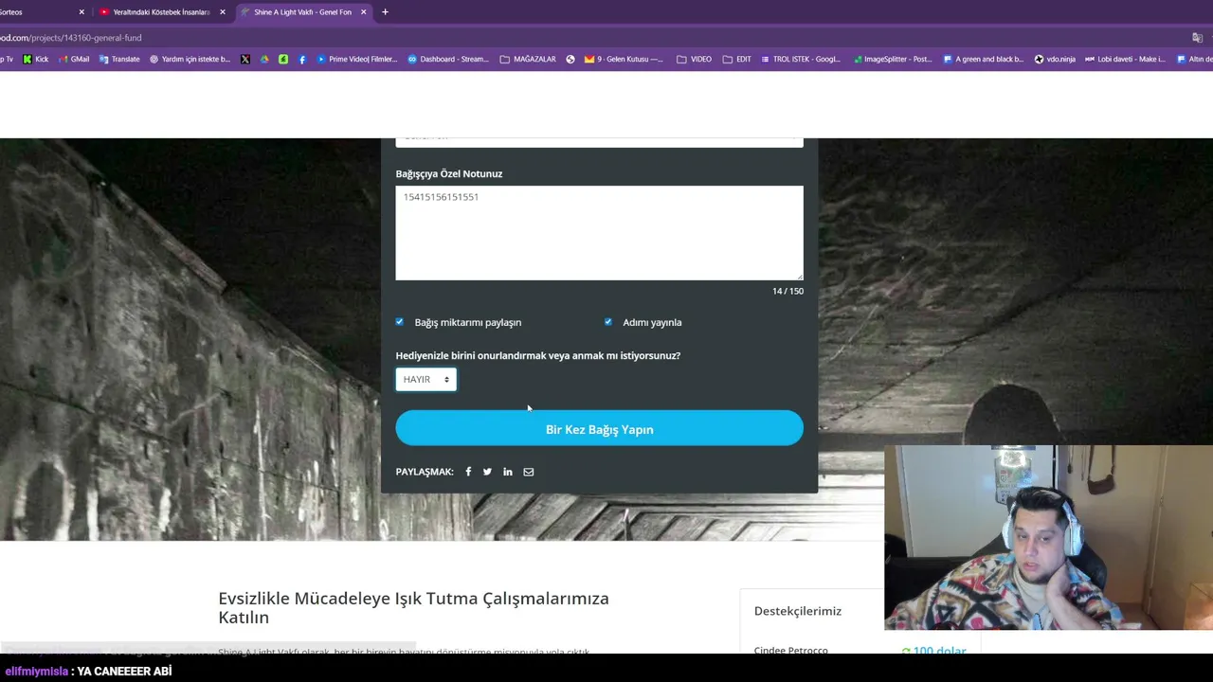Click the 'Destekçilerimiz' heading

pos(798,611)
